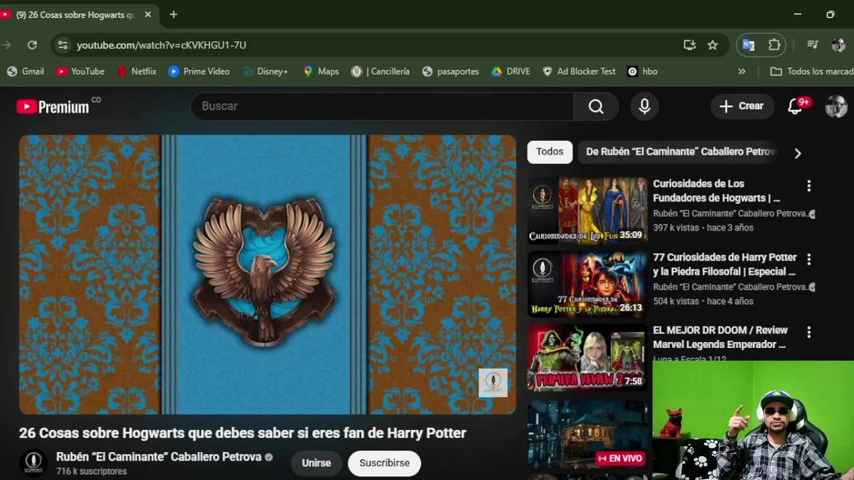
Task: Open the Prime Video bookmark
Action: coord(199,71)
